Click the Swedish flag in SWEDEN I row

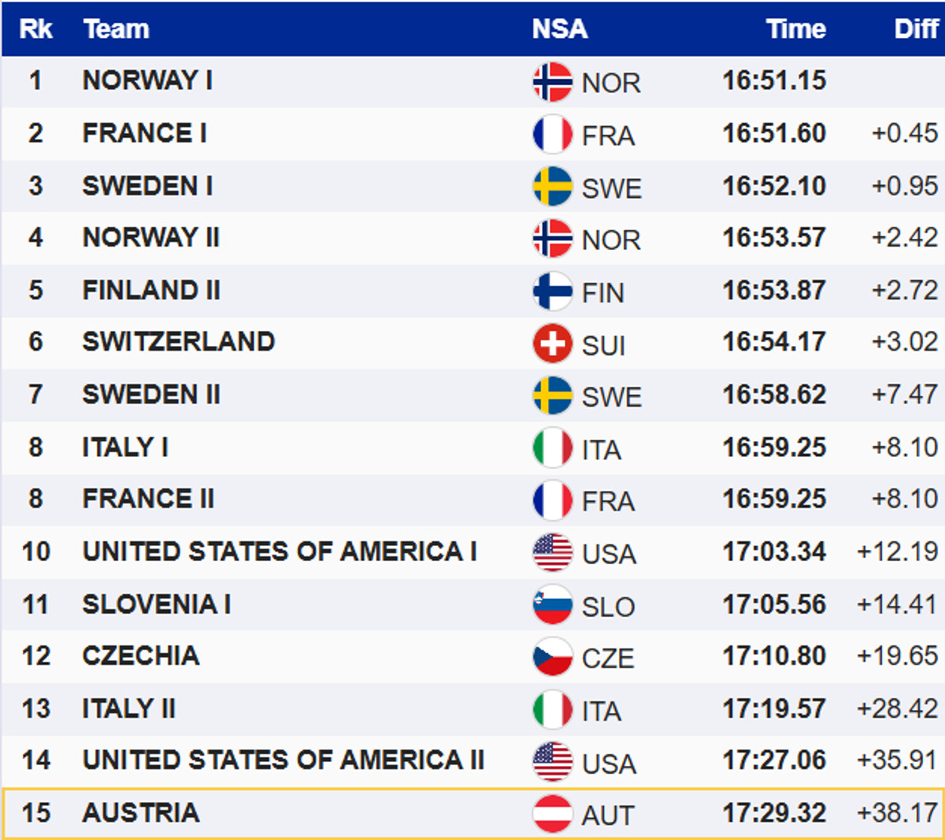point(552,187)
